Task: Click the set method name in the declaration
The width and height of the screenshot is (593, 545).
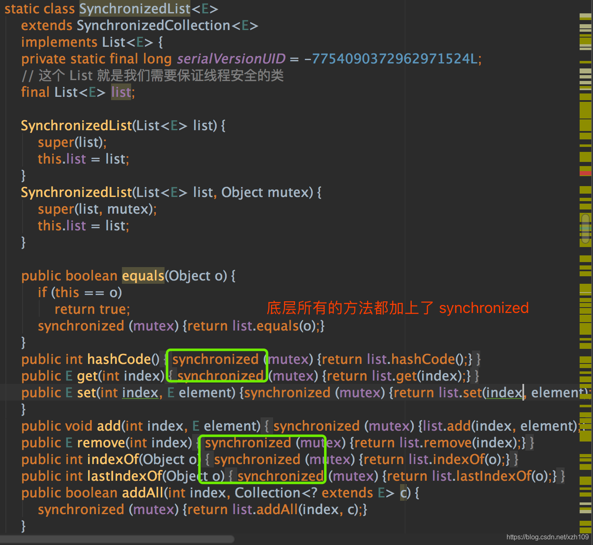Action: point(87,393)
